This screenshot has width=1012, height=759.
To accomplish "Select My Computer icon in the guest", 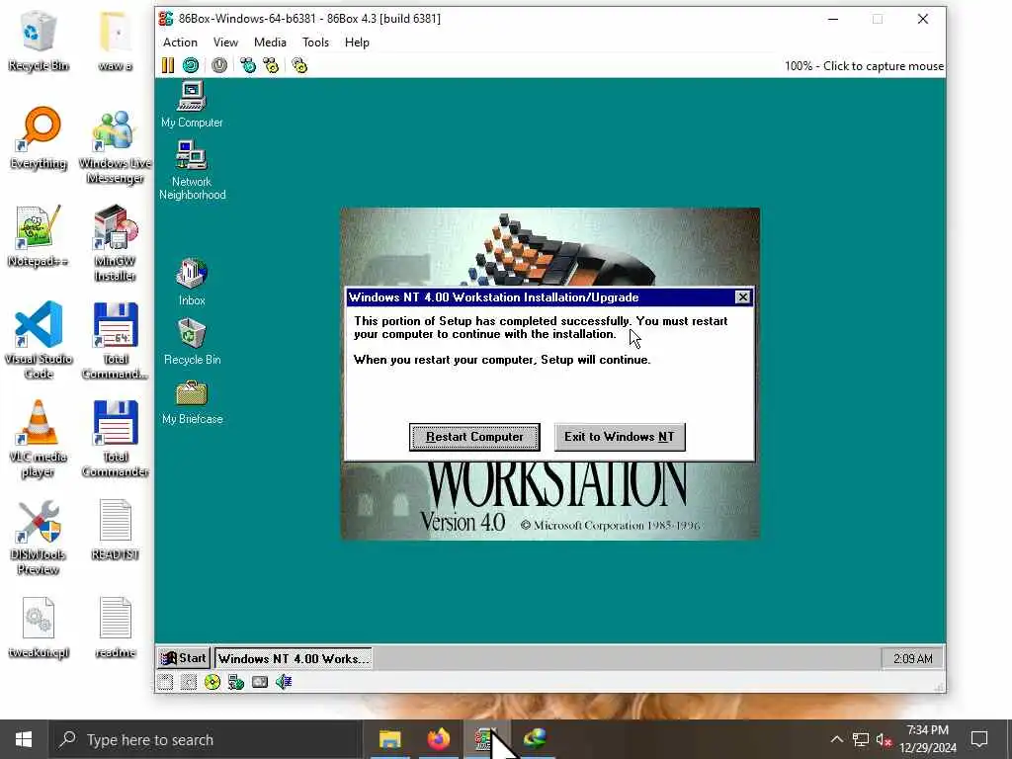I will [192, 105].
